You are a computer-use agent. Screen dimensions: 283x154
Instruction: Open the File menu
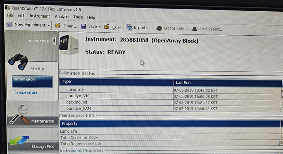10,15
